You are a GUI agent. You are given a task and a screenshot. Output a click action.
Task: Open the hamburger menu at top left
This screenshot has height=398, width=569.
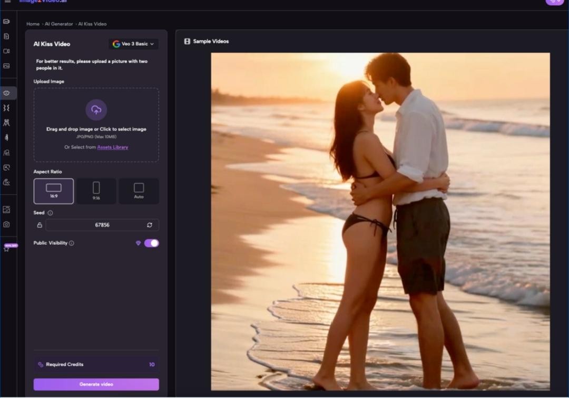tap(7, 2)
